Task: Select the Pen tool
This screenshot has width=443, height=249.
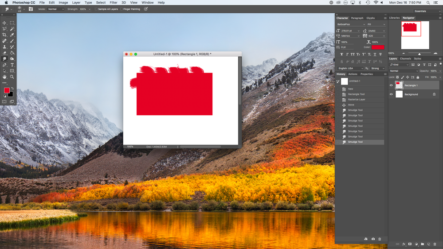Action: click(x=4, y=65)
